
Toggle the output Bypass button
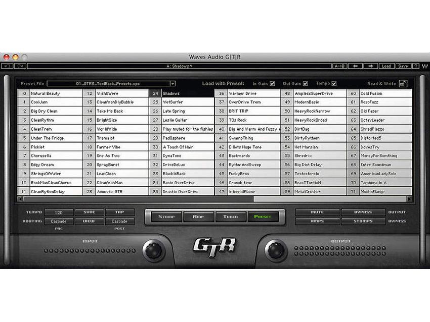point(363,212)
